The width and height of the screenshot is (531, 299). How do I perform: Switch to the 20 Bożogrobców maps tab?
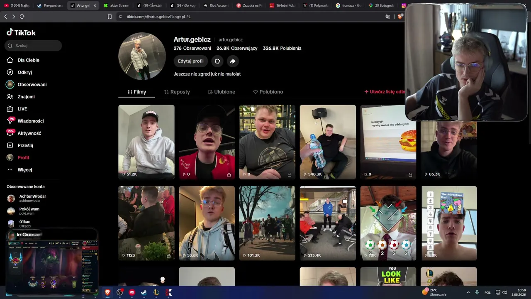[382, 5]
